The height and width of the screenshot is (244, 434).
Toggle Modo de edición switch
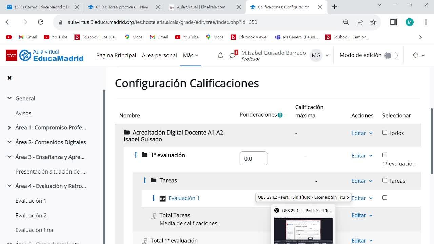391,55
